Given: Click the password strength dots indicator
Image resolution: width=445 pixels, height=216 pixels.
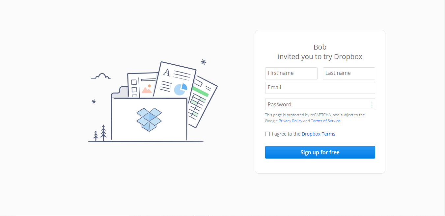Looking at the screenshot, I should point(372,105).
